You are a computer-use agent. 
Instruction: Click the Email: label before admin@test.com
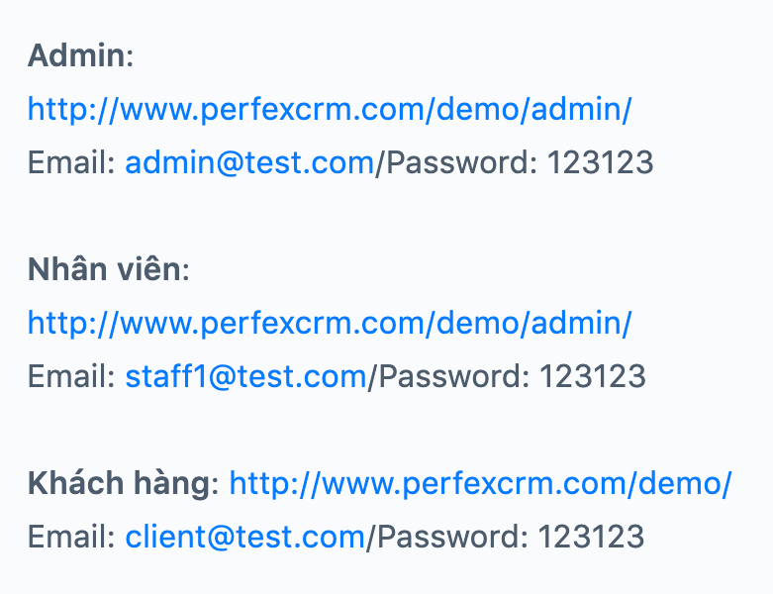71,162
